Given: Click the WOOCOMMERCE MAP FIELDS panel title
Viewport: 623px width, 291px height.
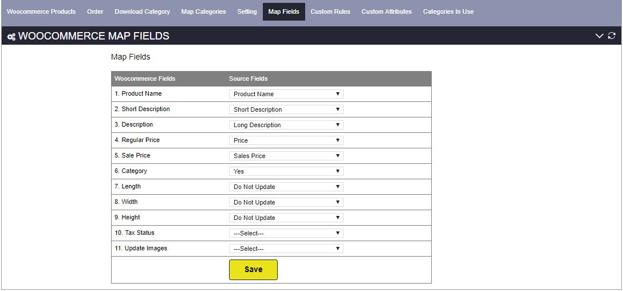Looking at the screenshot, I should tap(94, 36).
